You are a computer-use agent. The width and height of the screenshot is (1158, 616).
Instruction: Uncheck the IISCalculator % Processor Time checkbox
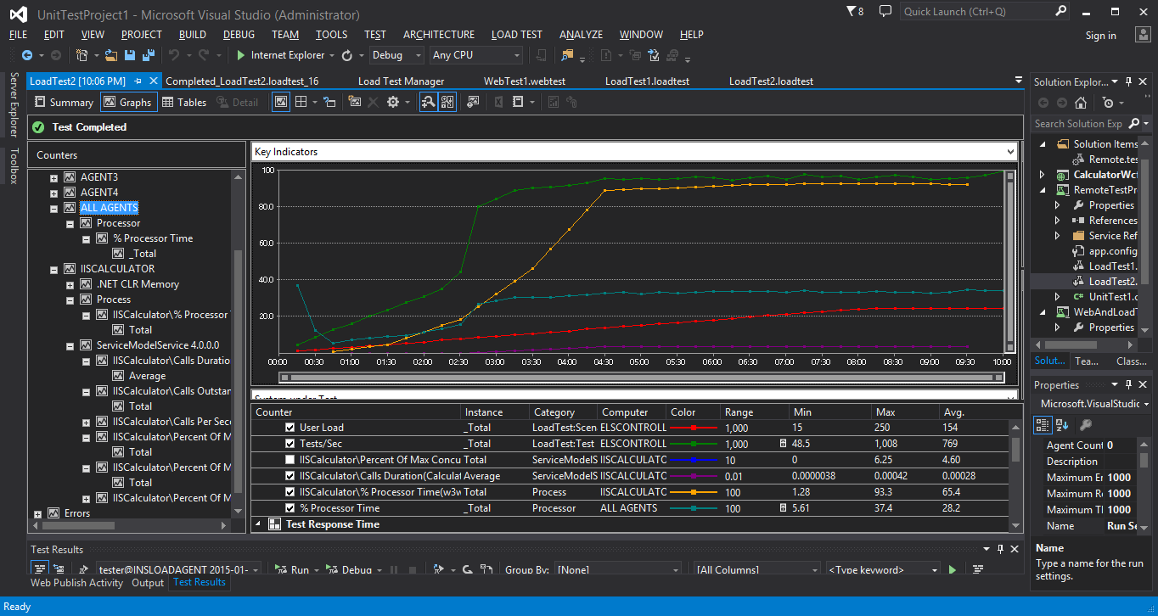290,492
